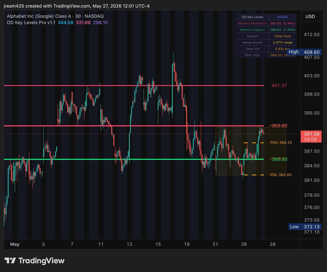Click the 5 date axis label
The height and width of the screenshot is (272, 327).
tap(44, 244)
